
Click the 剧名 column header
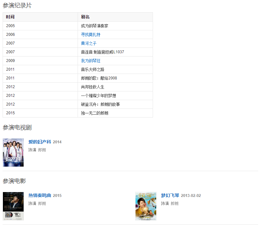pyautogui.click(x=85, y=17)
